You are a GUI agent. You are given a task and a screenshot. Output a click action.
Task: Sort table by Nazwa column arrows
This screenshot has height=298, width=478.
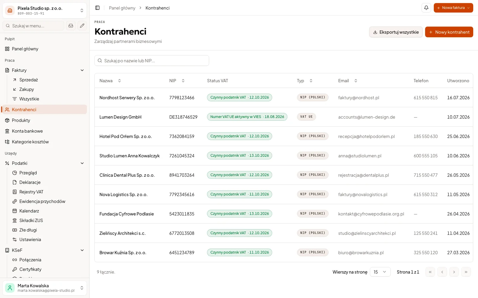119,81
